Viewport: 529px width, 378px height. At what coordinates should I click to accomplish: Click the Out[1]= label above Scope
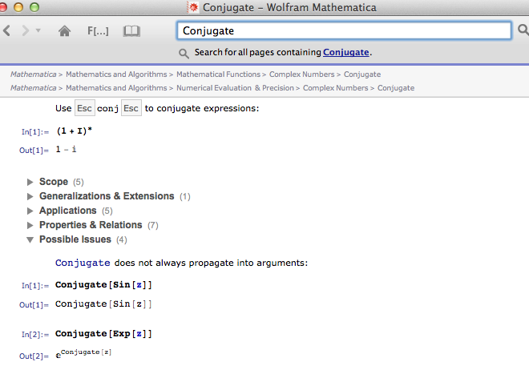(34, 151)
